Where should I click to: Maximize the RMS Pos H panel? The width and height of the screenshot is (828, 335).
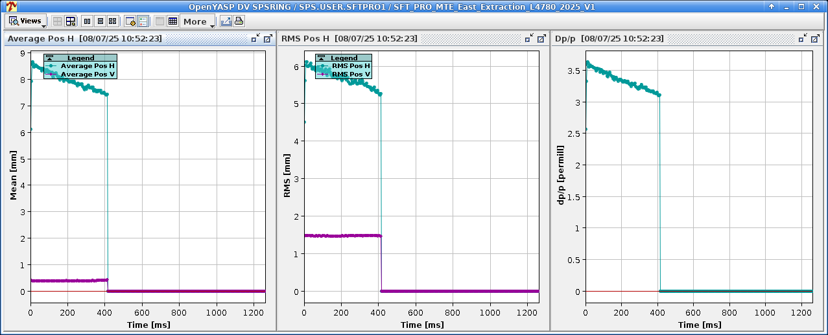[x=541, y=39]
